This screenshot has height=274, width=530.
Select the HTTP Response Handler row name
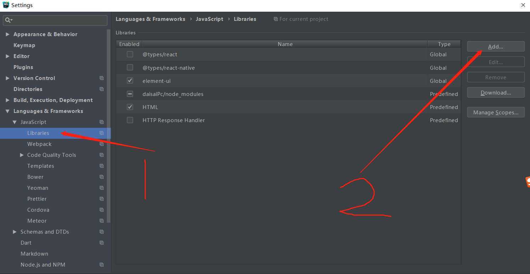coord(173,120)
